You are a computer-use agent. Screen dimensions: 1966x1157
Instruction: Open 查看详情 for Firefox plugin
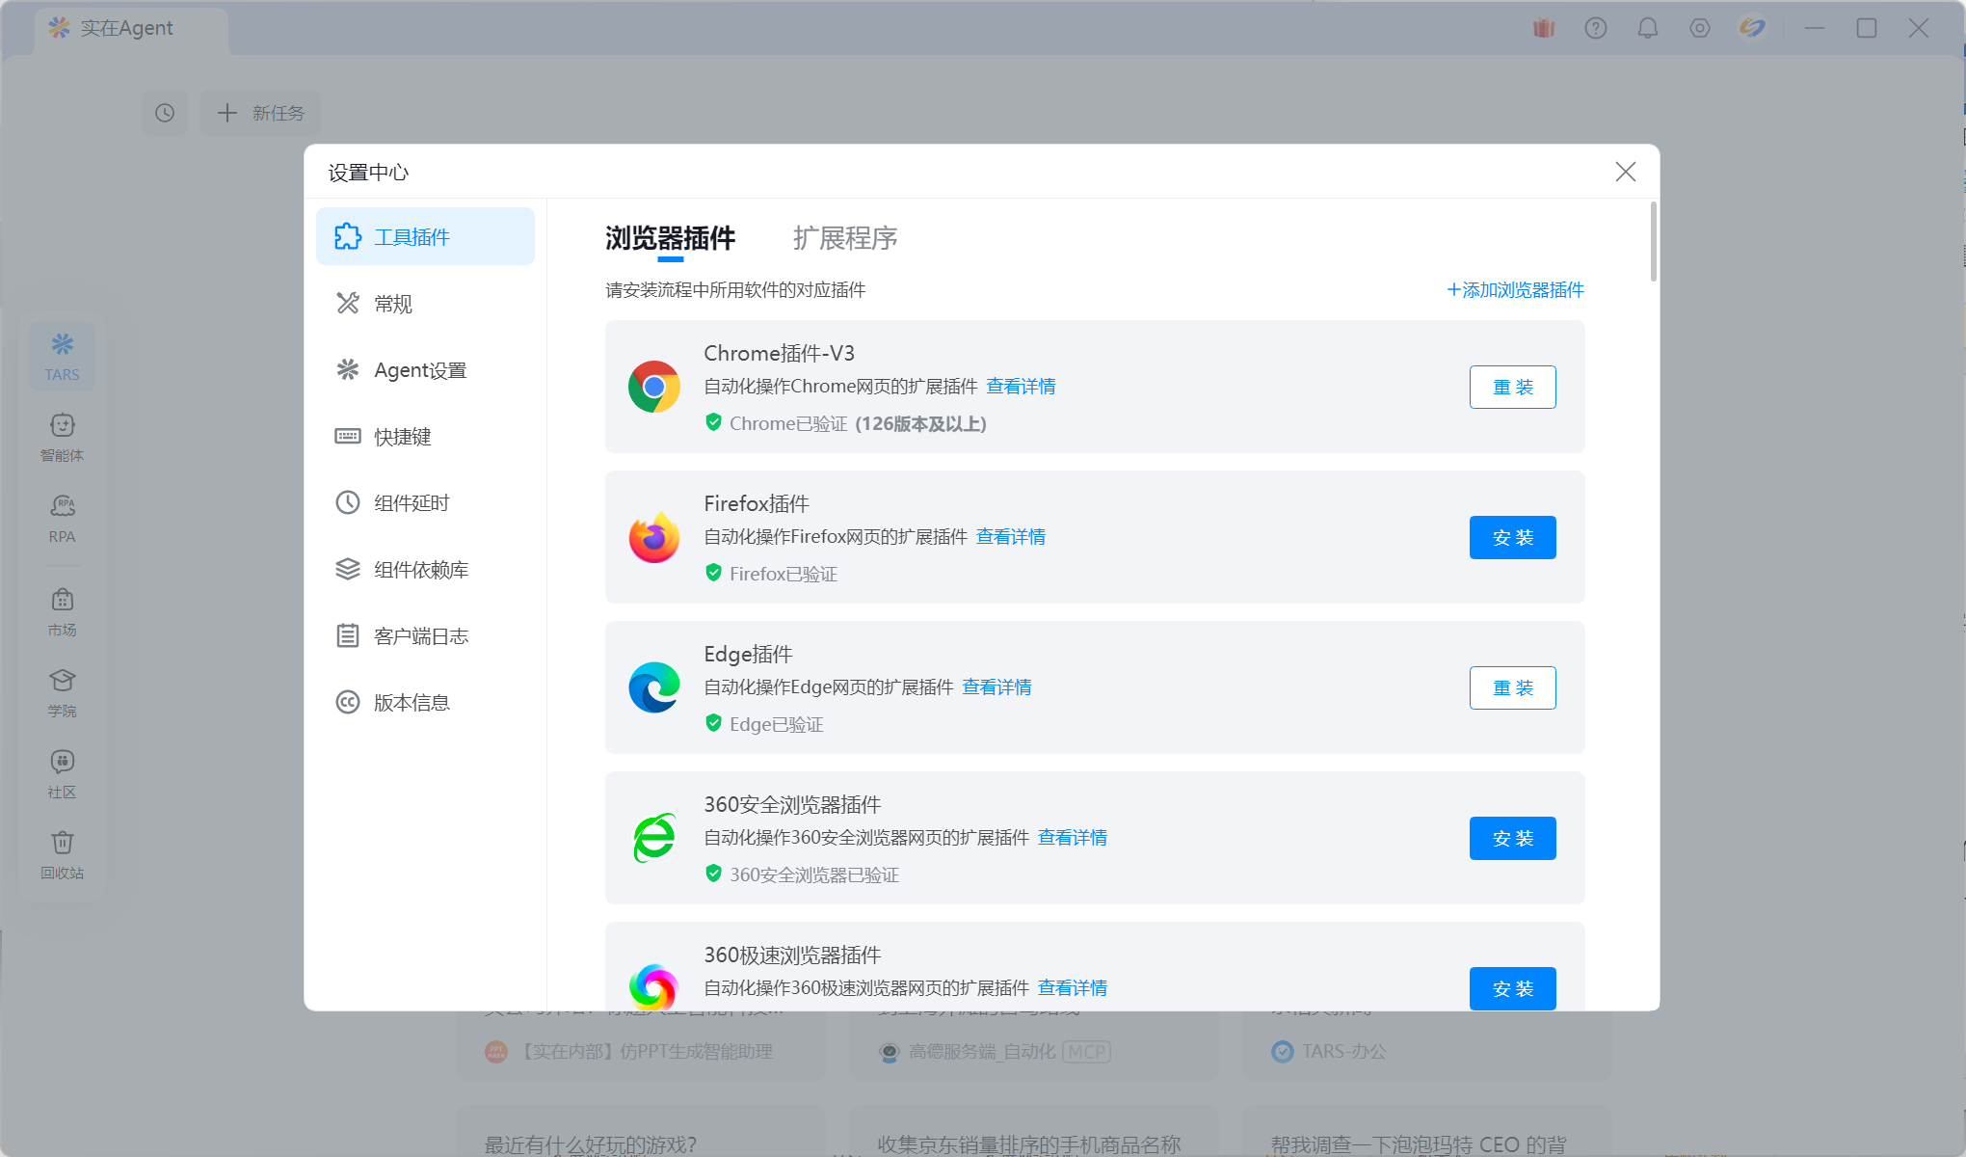(x=1011, y=537)
